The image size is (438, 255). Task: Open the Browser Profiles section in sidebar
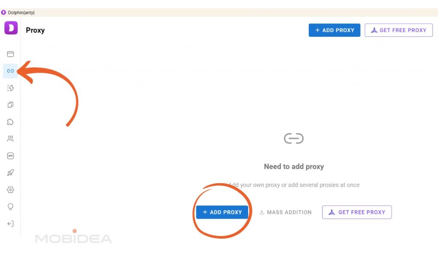tap(10, 54)
